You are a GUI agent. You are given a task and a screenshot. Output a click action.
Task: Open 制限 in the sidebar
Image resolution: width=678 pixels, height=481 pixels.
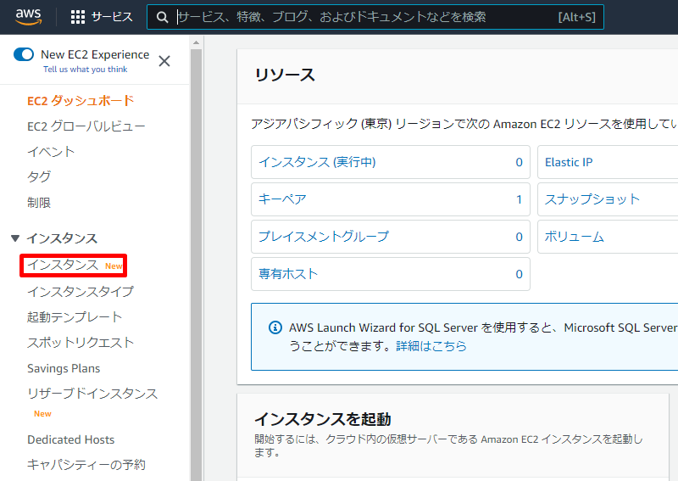click(38, 202)
